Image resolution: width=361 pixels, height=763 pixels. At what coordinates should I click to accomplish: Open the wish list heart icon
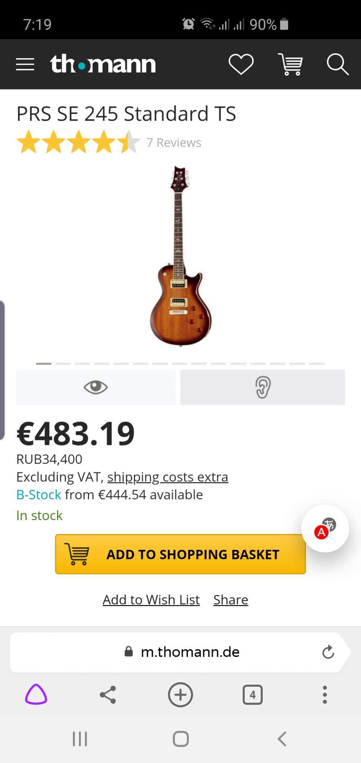coord(241,64)
